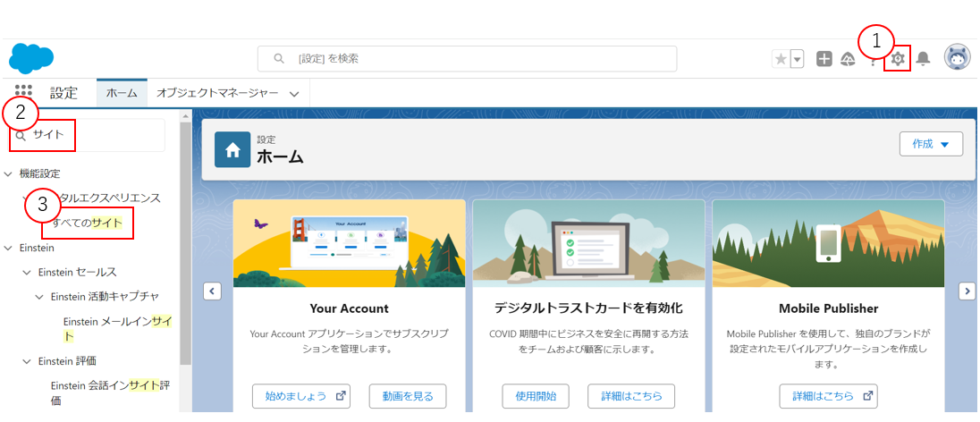Viewport: 980px width, 422px height.
Task: Open the Setup gear menu
Action: (x=898, y=59)
